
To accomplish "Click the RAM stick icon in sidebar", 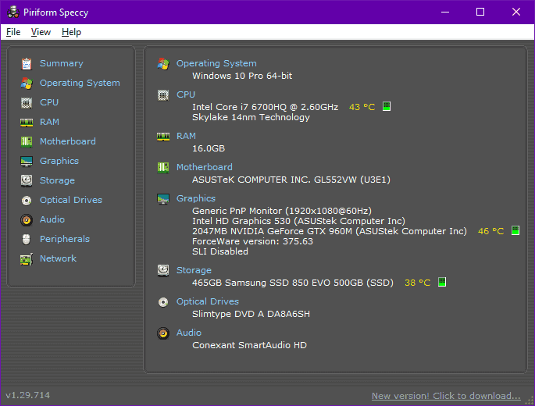I will [27, 122].
